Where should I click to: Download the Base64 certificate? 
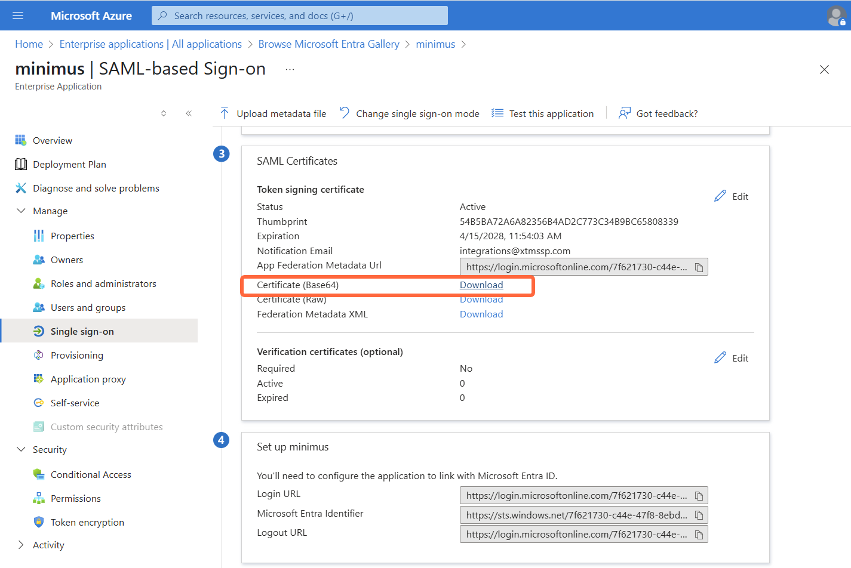(x=481, y=285)
